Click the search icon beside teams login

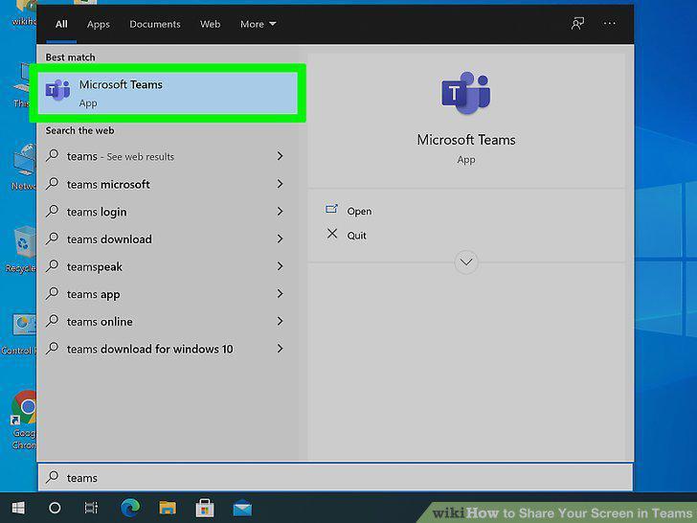(53, 211)
